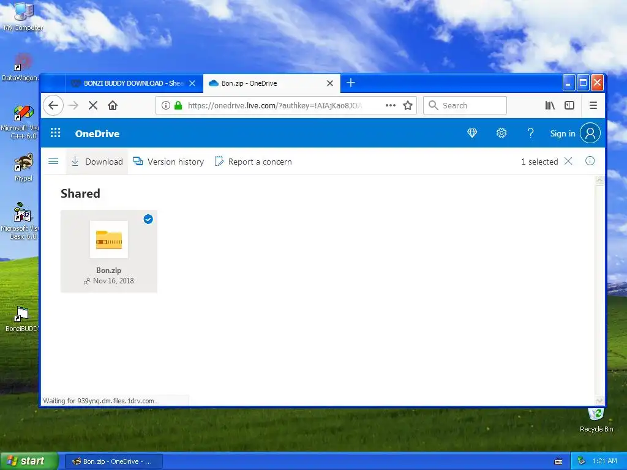Screen dimensions: 627x470
Task: Uncheck the Bon.zip selection circle
Action: 148,219
